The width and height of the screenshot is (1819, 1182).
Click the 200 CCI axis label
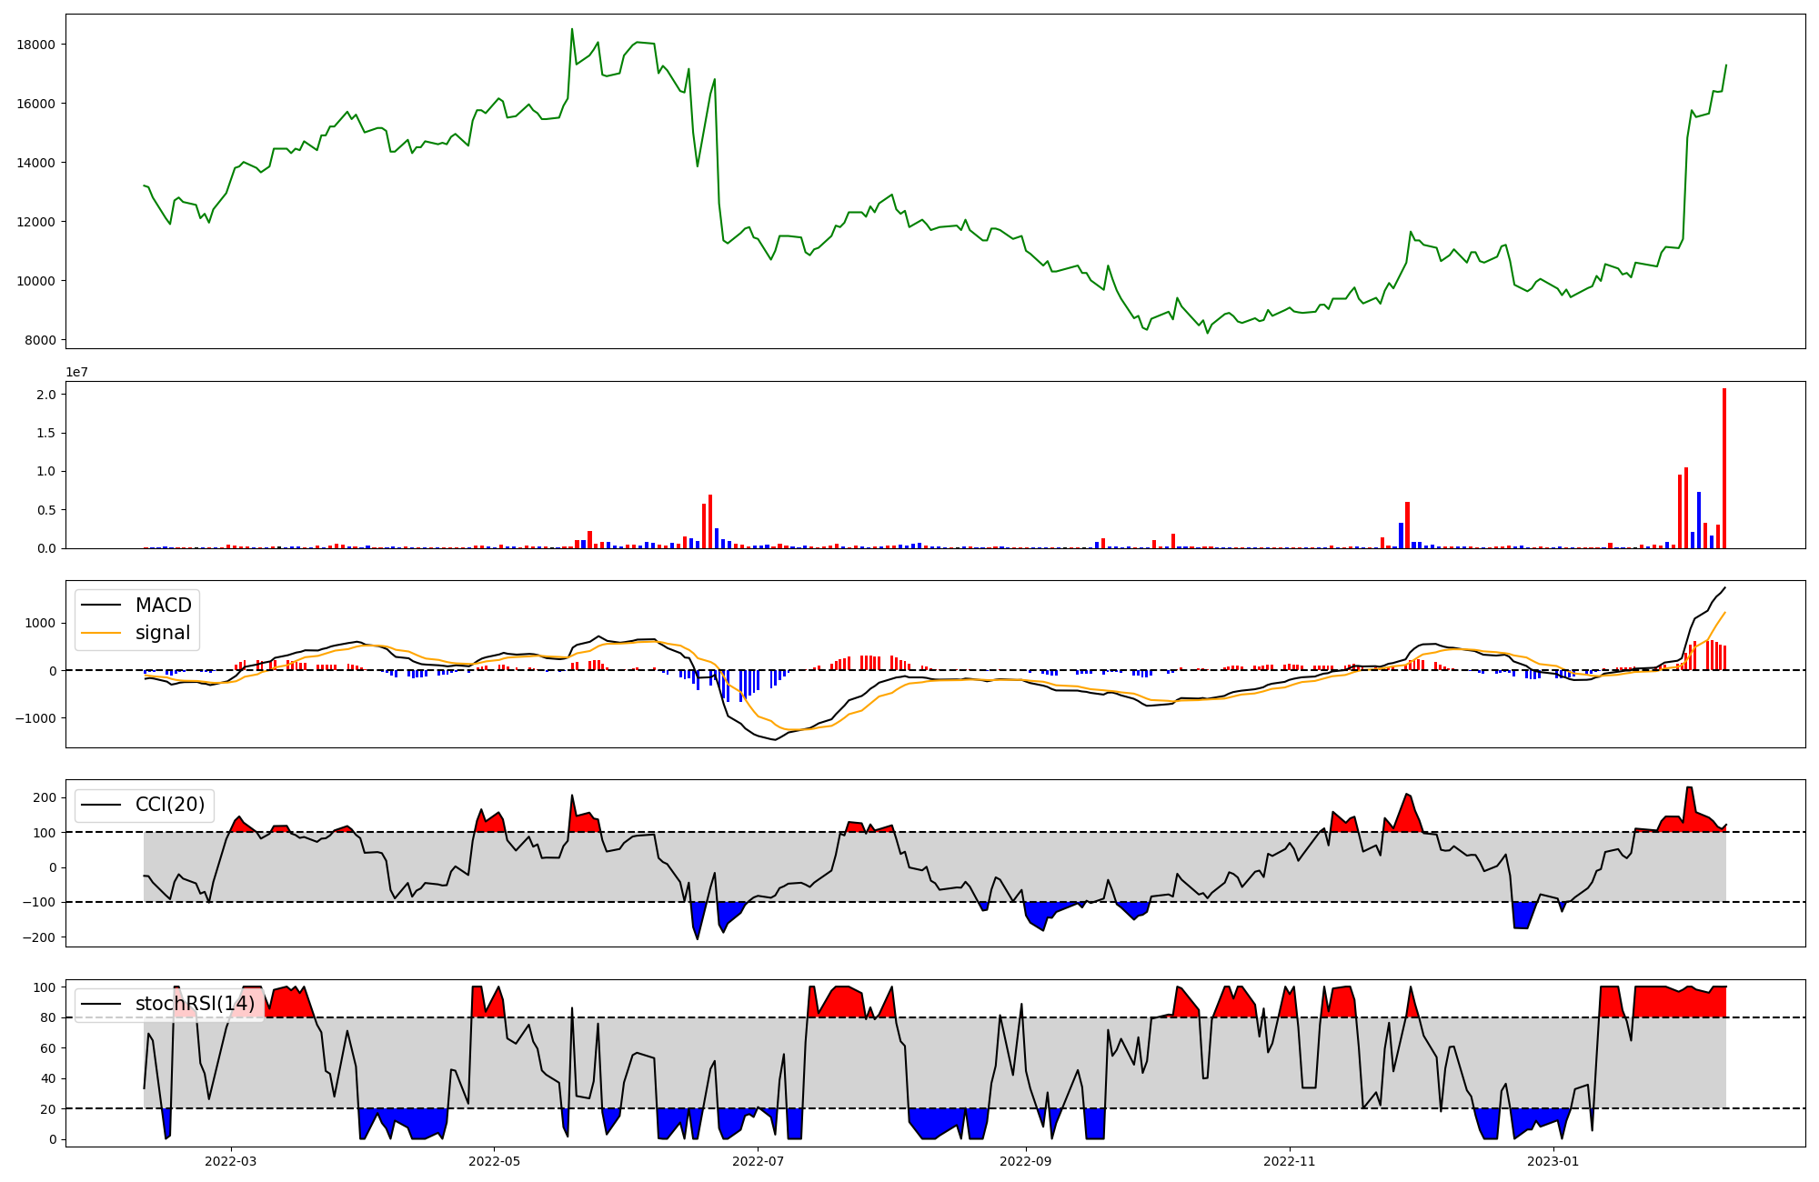point(45,797)
